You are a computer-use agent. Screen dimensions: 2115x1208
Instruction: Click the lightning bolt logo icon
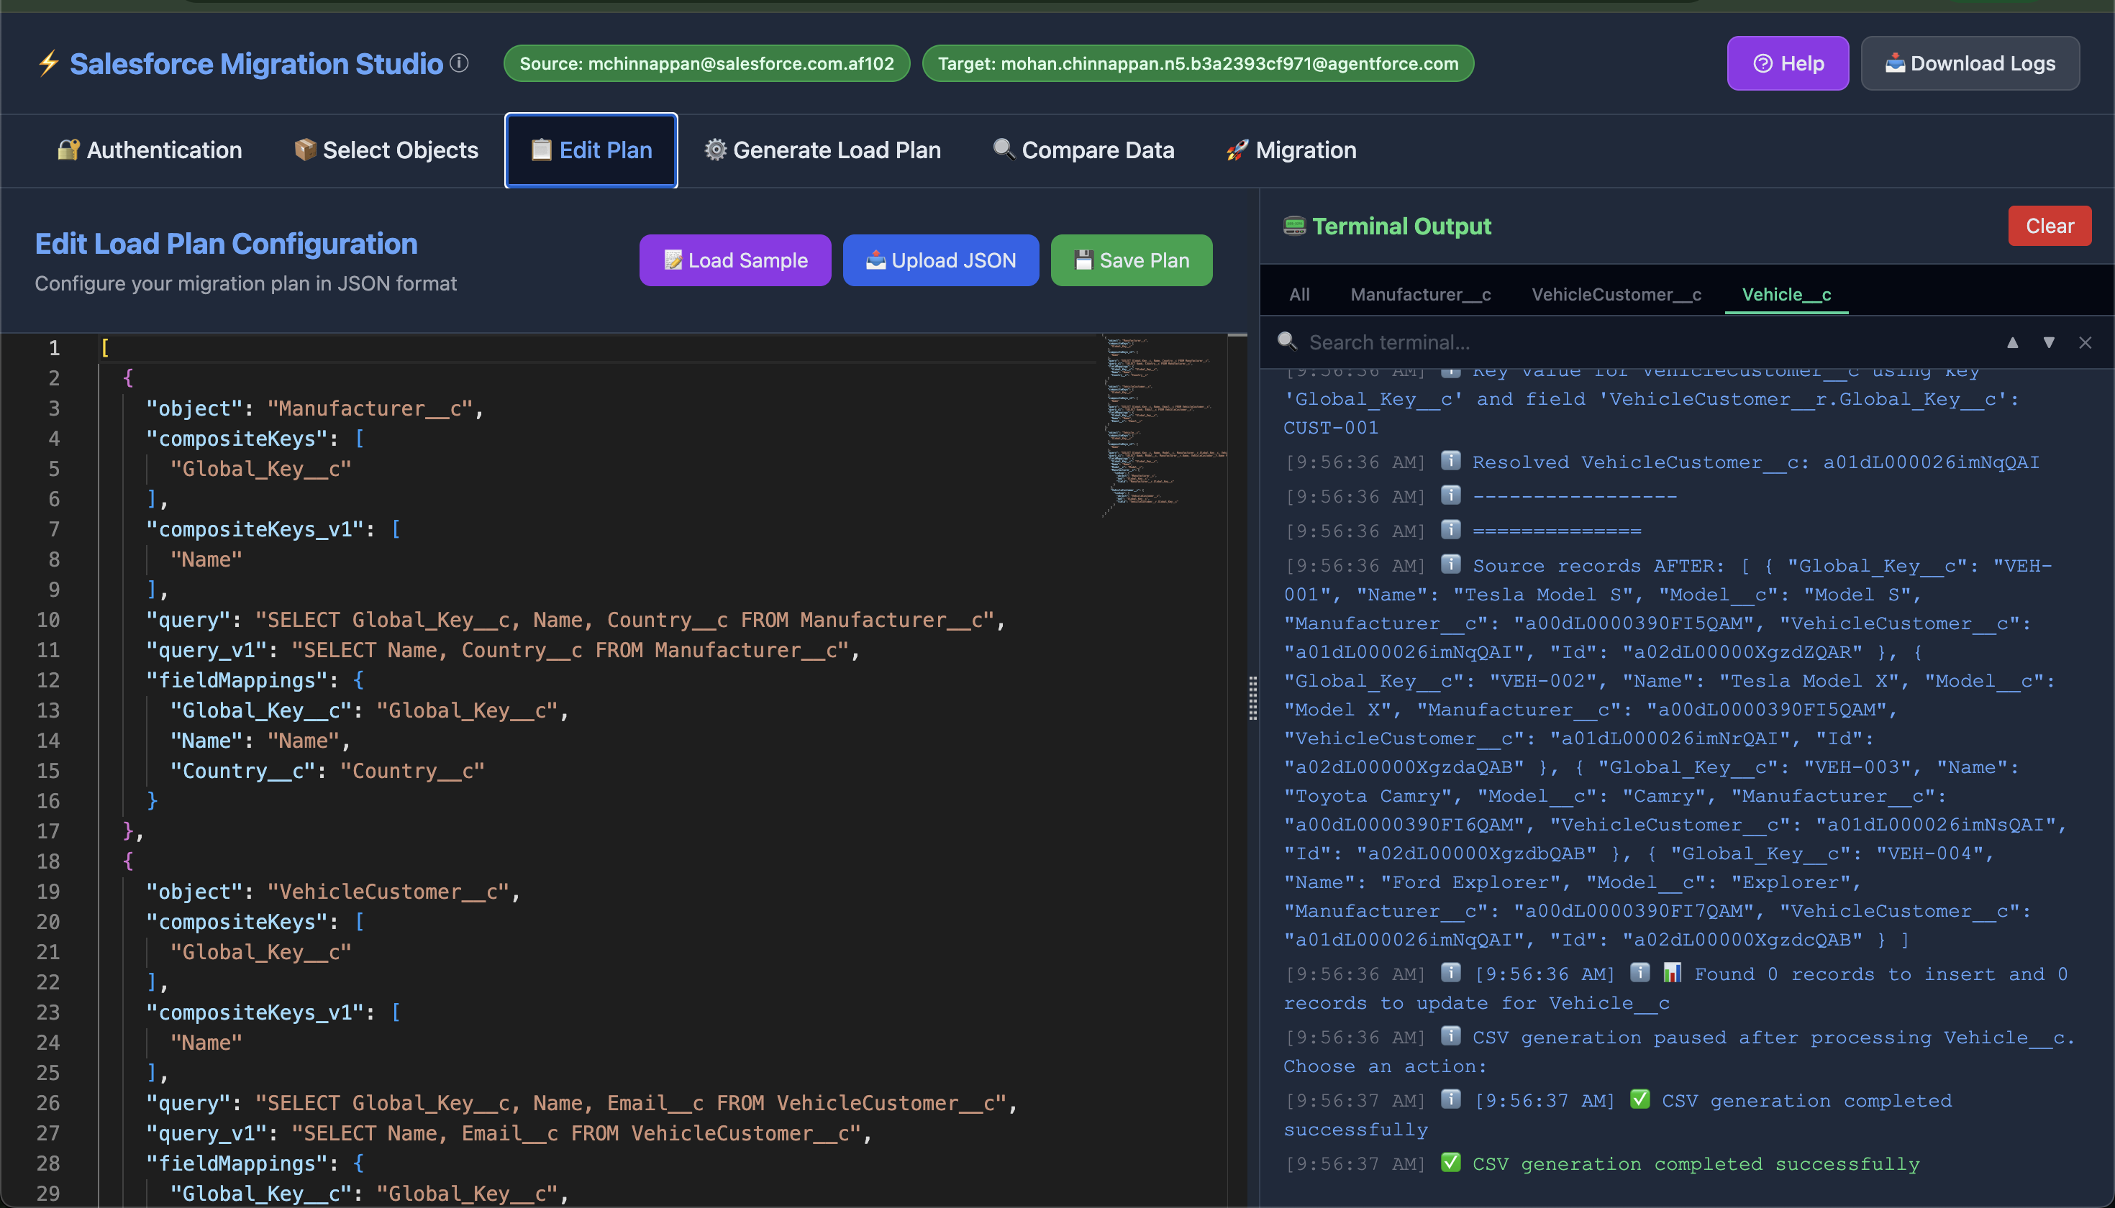click(x=49, y=64)
